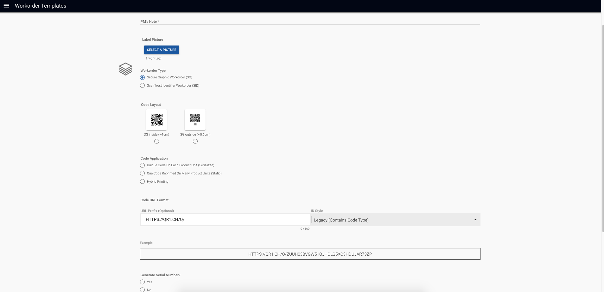Click the Label Picture heading
Screen dimensions: 604x292
coord(153,40)
